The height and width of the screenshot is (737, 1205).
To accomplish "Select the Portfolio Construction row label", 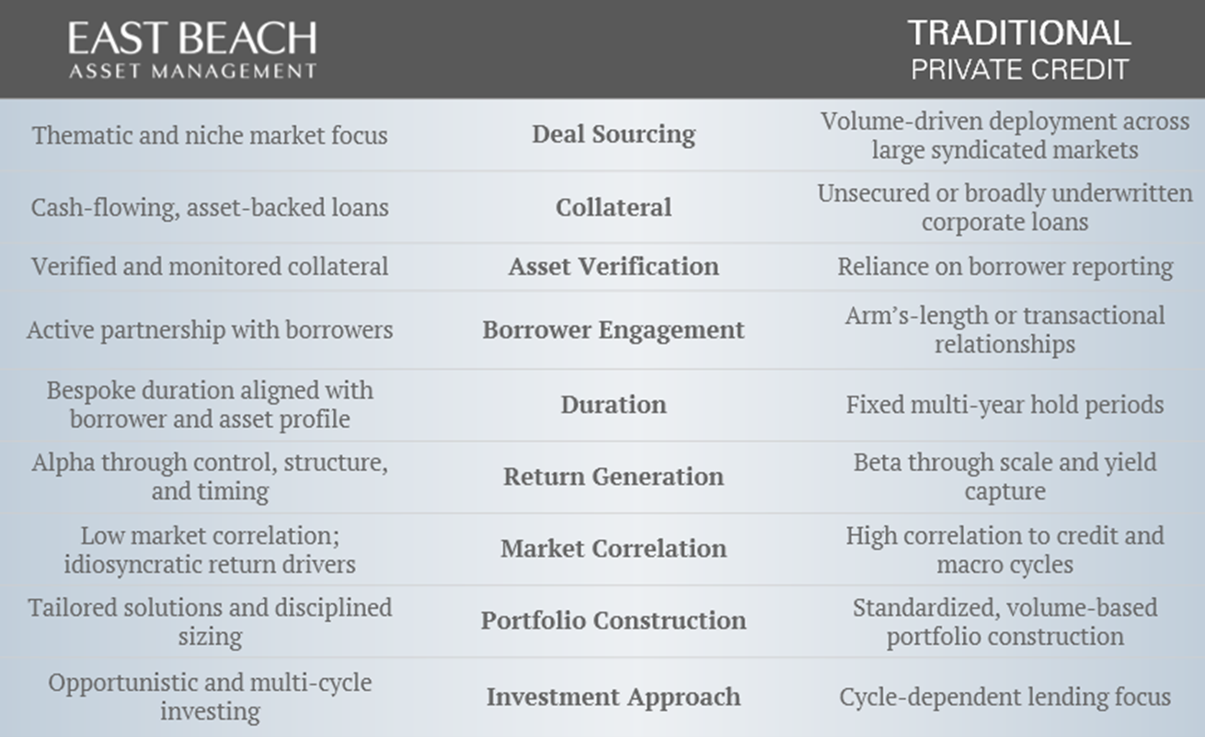I will tap(614, 620).
